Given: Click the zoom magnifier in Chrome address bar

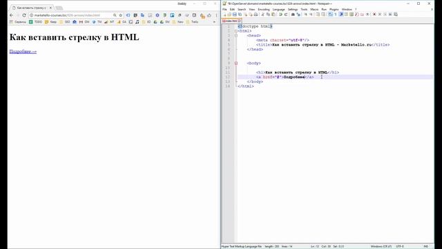Looking at the screenshot, I should point(115,15).
